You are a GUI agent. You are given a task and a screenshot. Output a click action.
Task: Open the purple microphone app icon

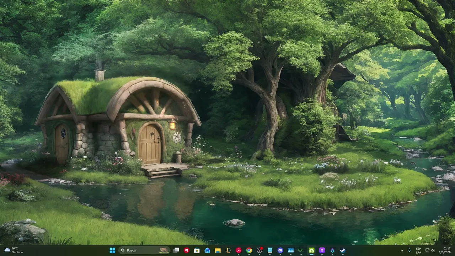[x=322, y=250]
